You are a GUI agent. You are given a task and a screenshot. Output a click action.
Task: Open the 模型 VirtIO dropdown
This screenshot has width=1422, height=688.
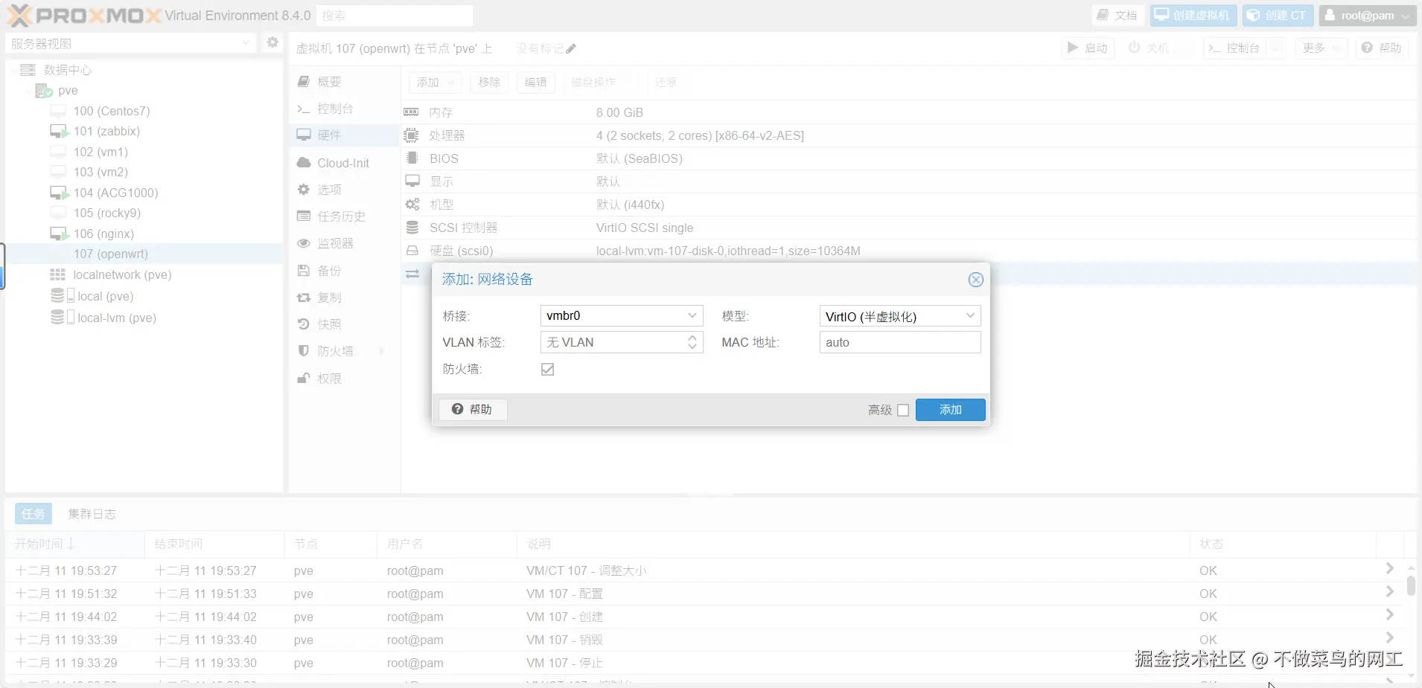coord(970,315)
